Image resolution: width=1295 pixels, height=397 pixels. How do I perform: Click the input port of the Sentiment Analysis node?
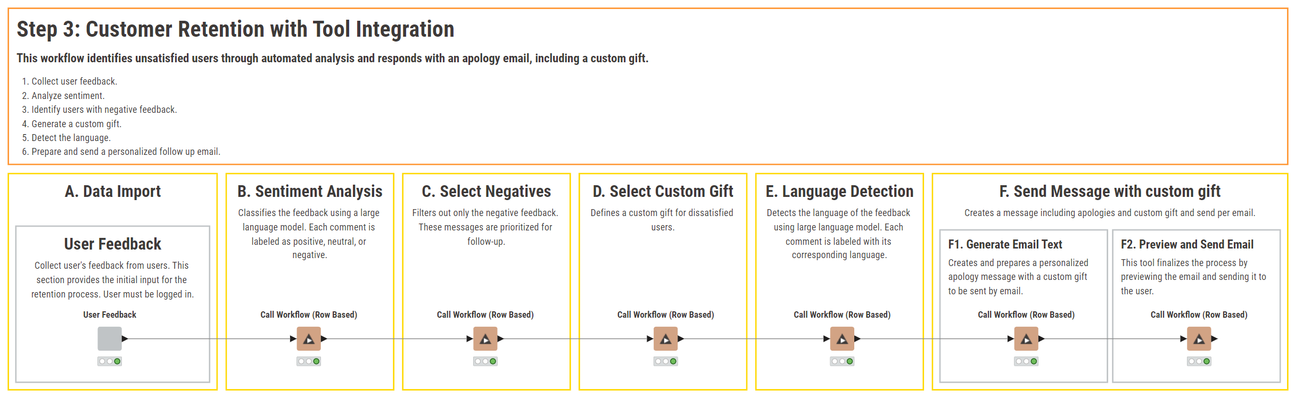pos(293,338)
